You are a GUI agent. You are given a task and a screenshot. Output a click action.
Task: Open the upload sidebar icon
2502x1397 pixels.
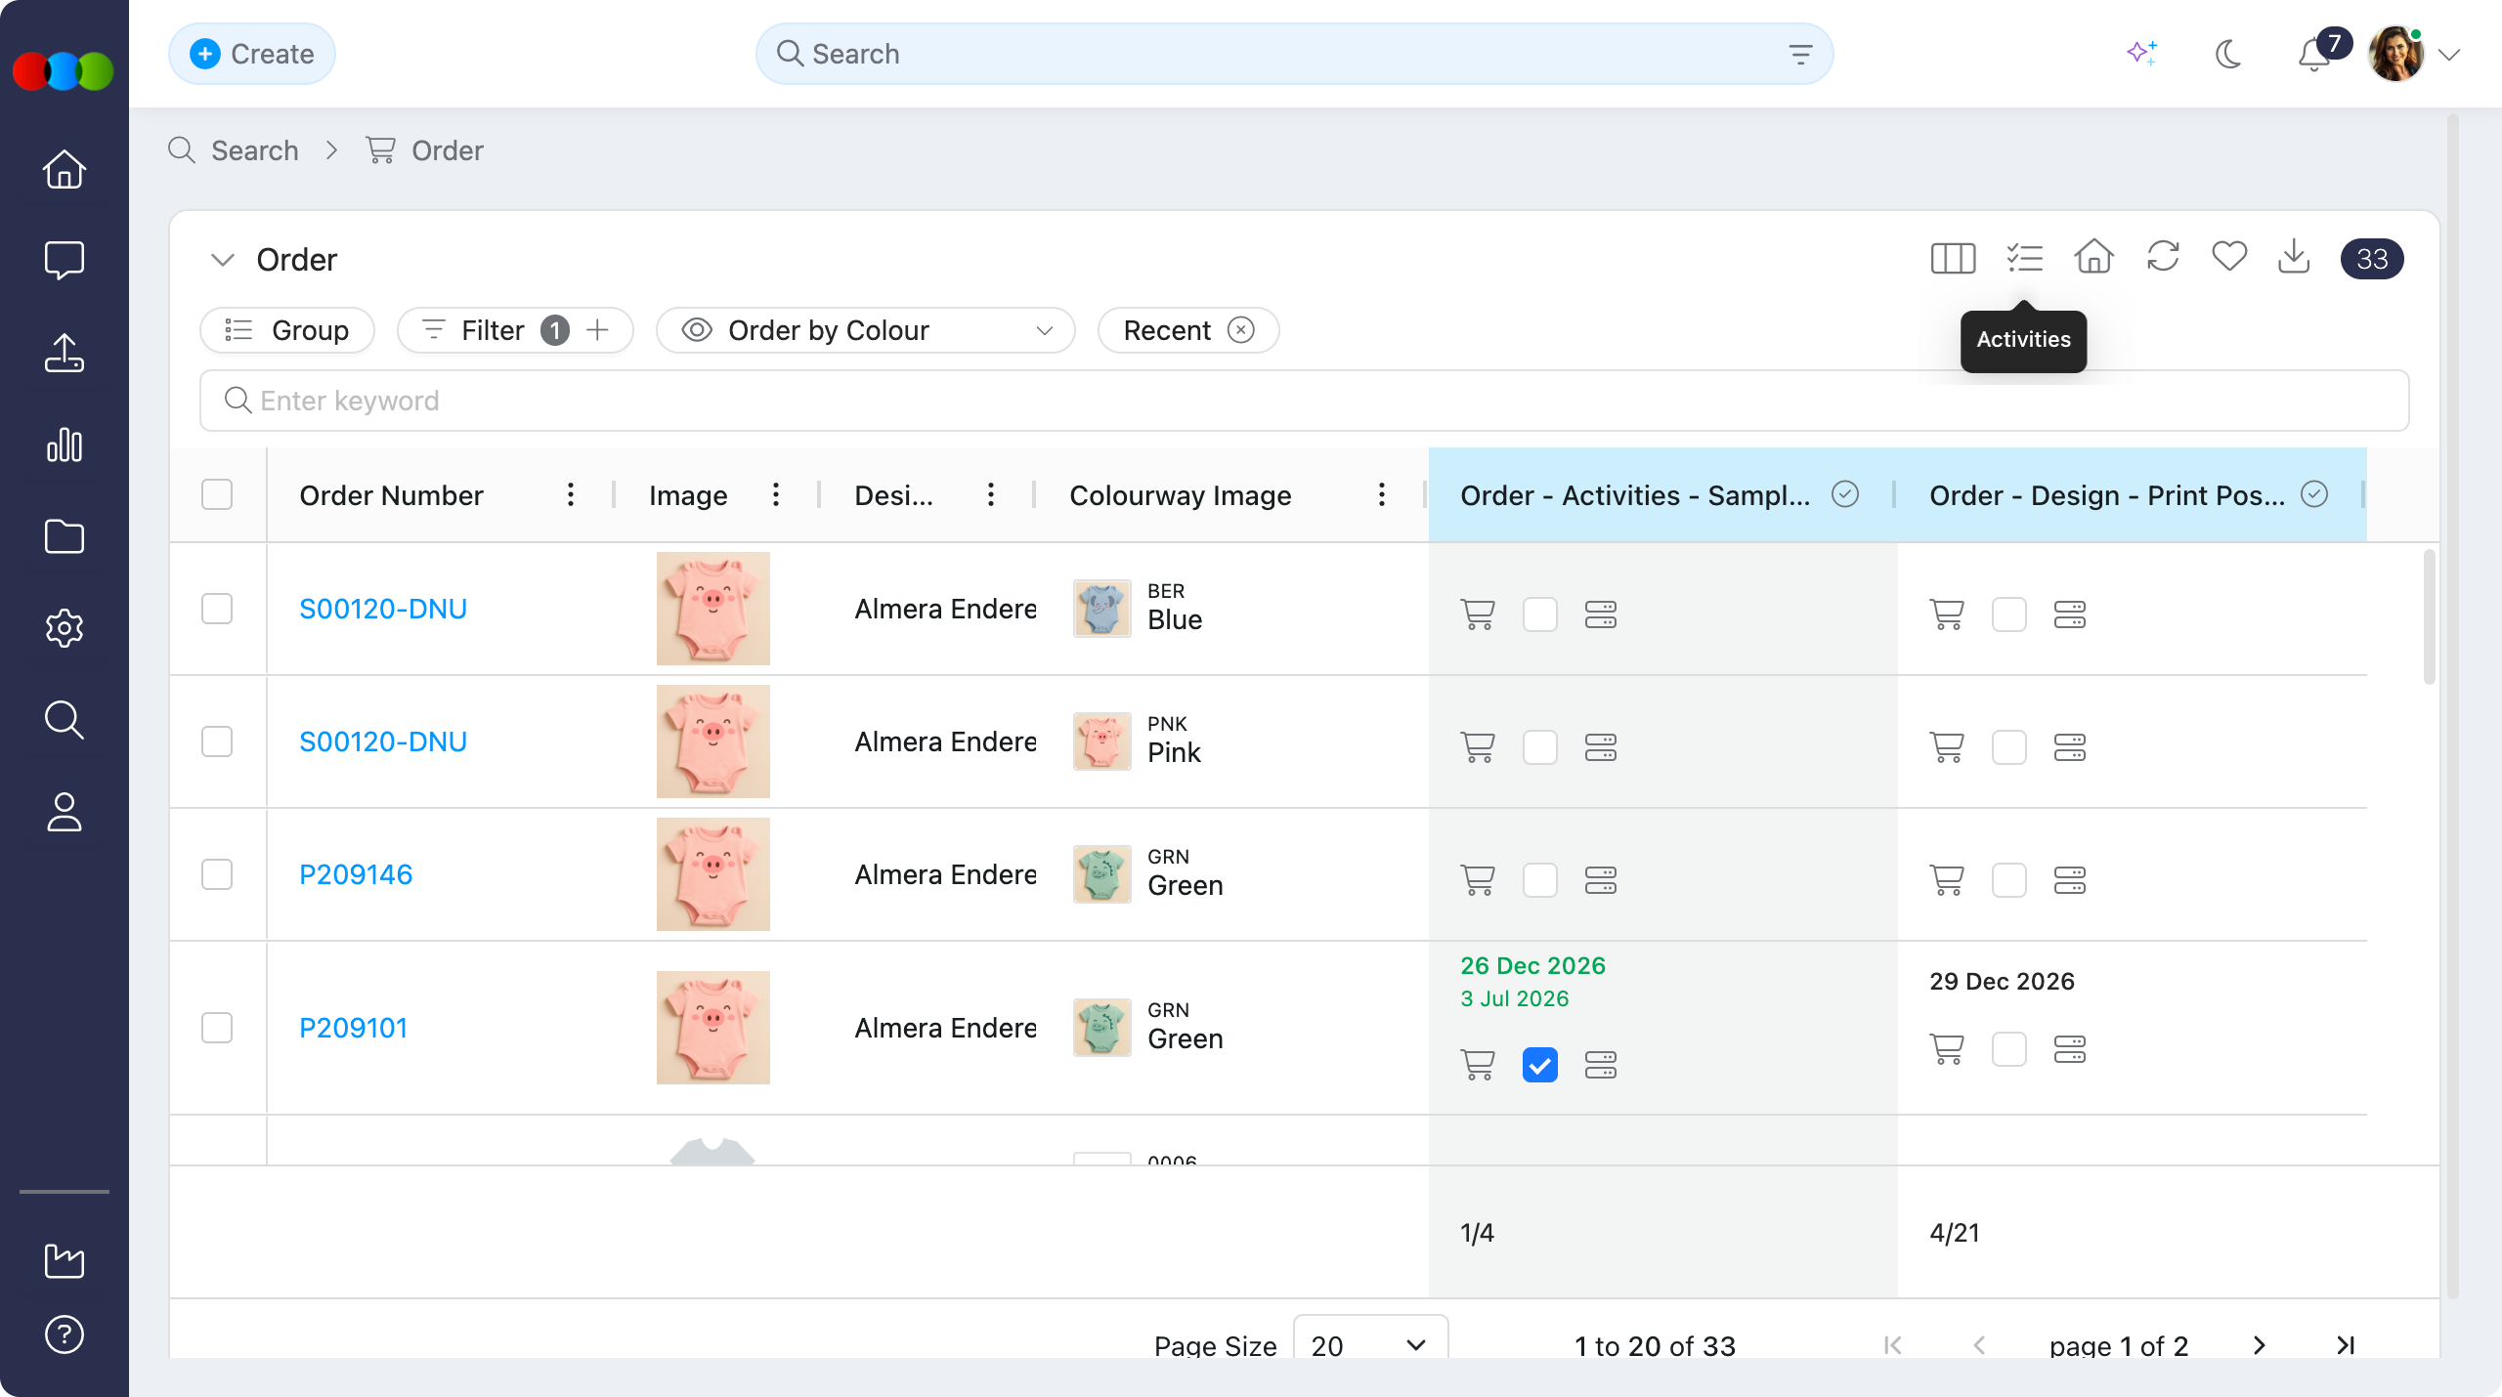pyautogui.click(x=65, y=353)
